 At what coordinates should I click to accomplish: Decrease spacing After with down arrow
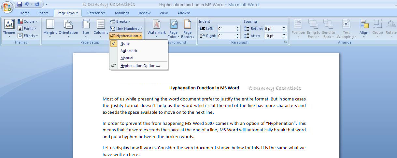pos(284,37)
